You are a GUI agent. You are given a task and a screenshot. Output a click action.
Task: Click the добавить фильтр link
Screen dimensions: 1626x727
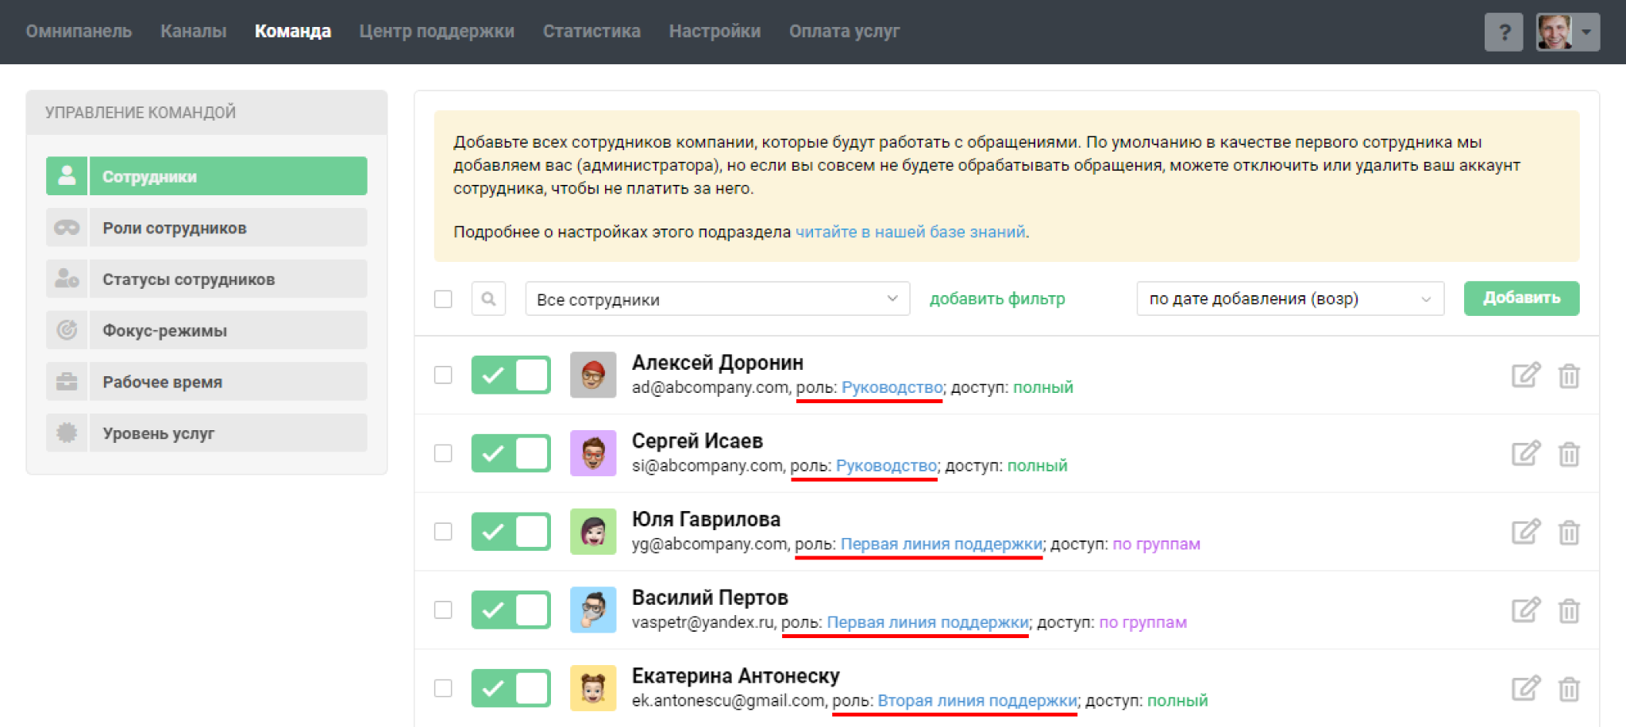(997, 299)
